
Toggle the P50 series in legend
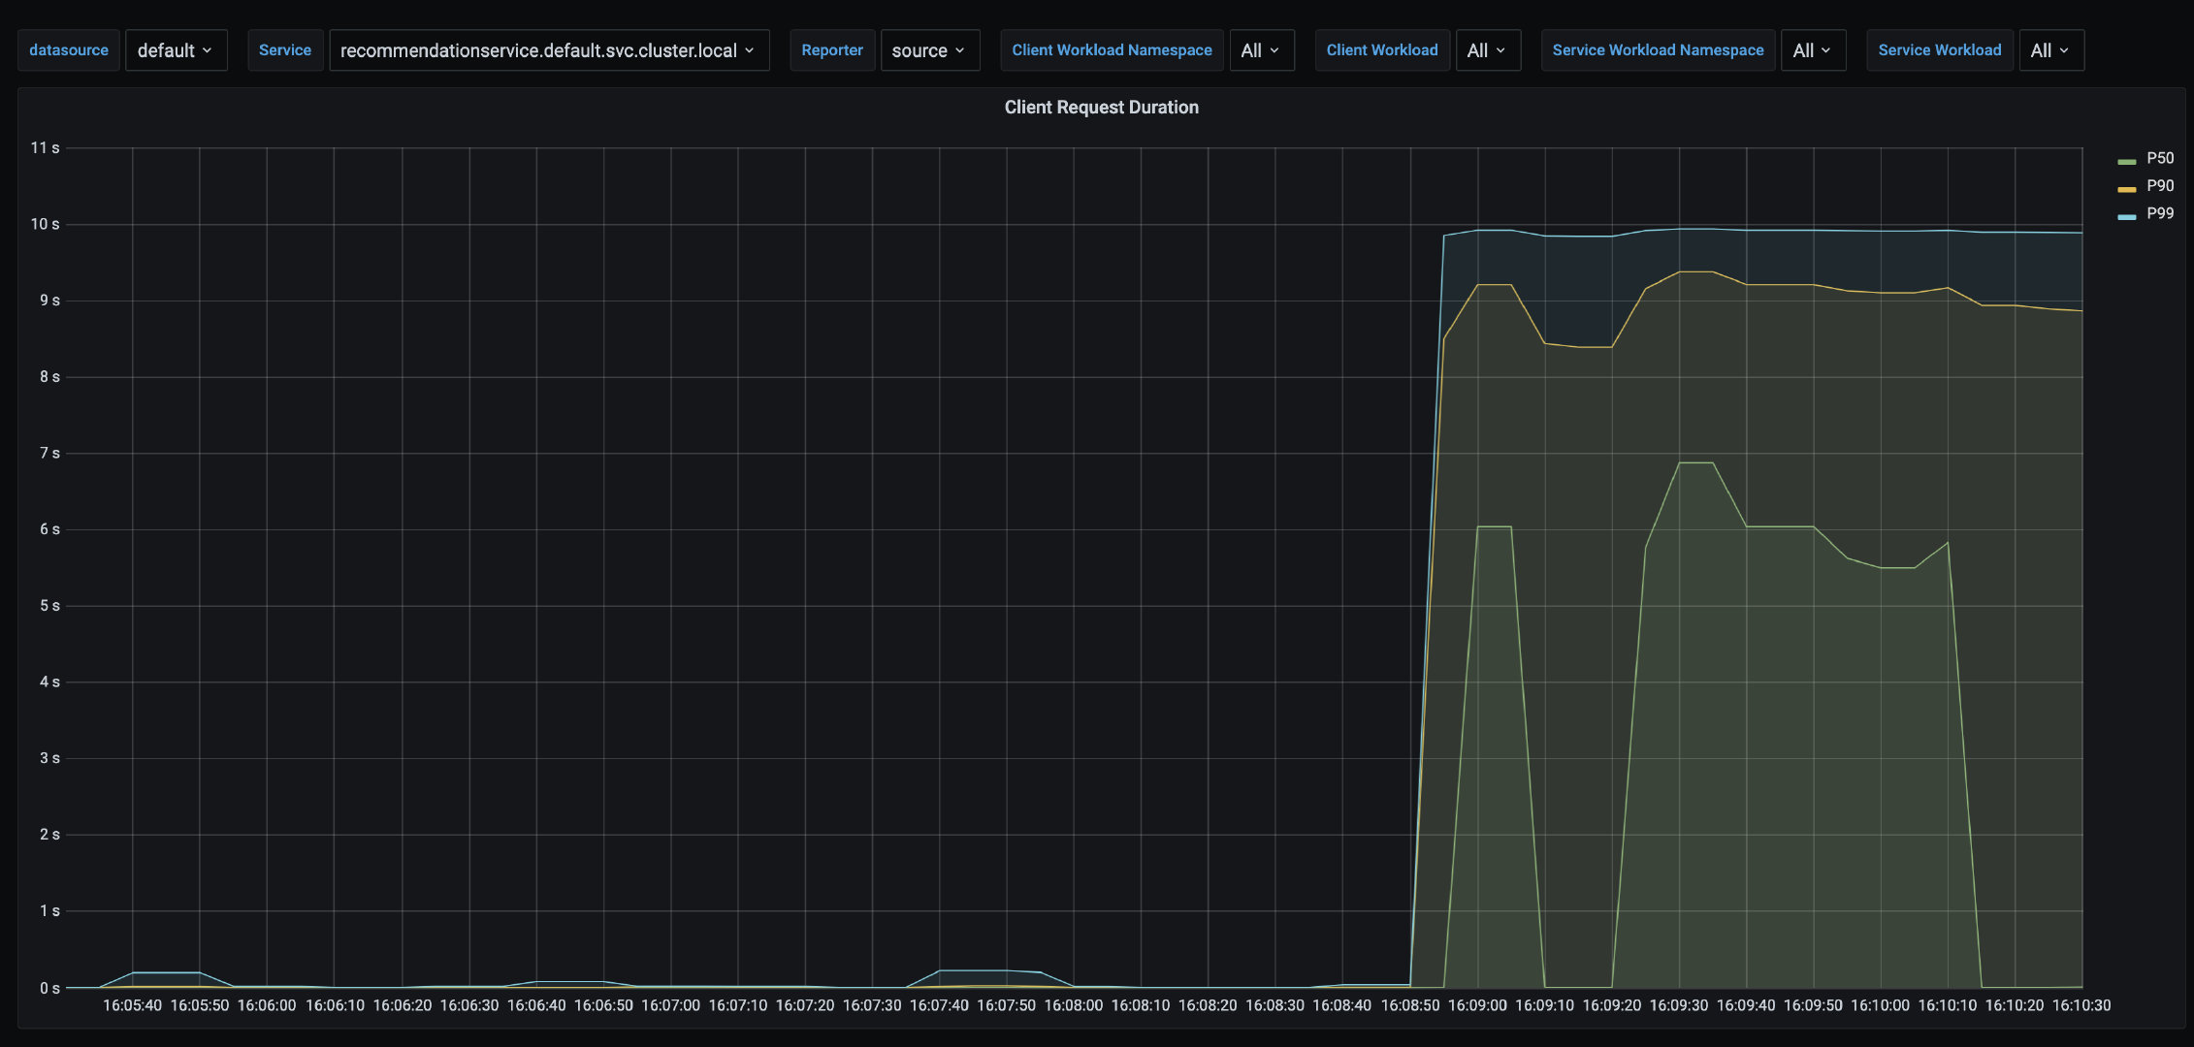point(2159,158)
